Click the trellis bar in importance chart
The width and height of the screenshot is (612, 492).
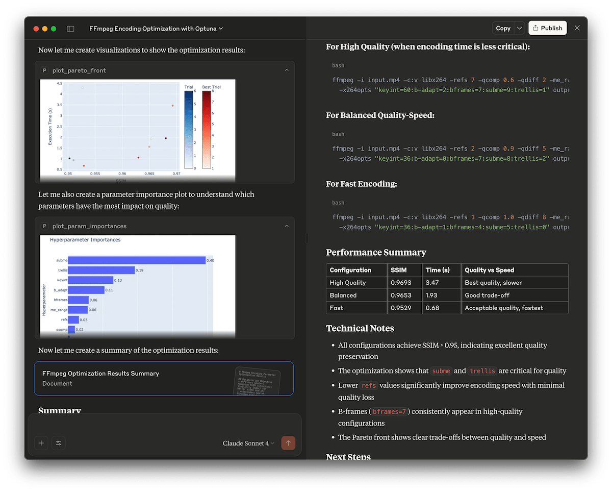pos(101,270)
